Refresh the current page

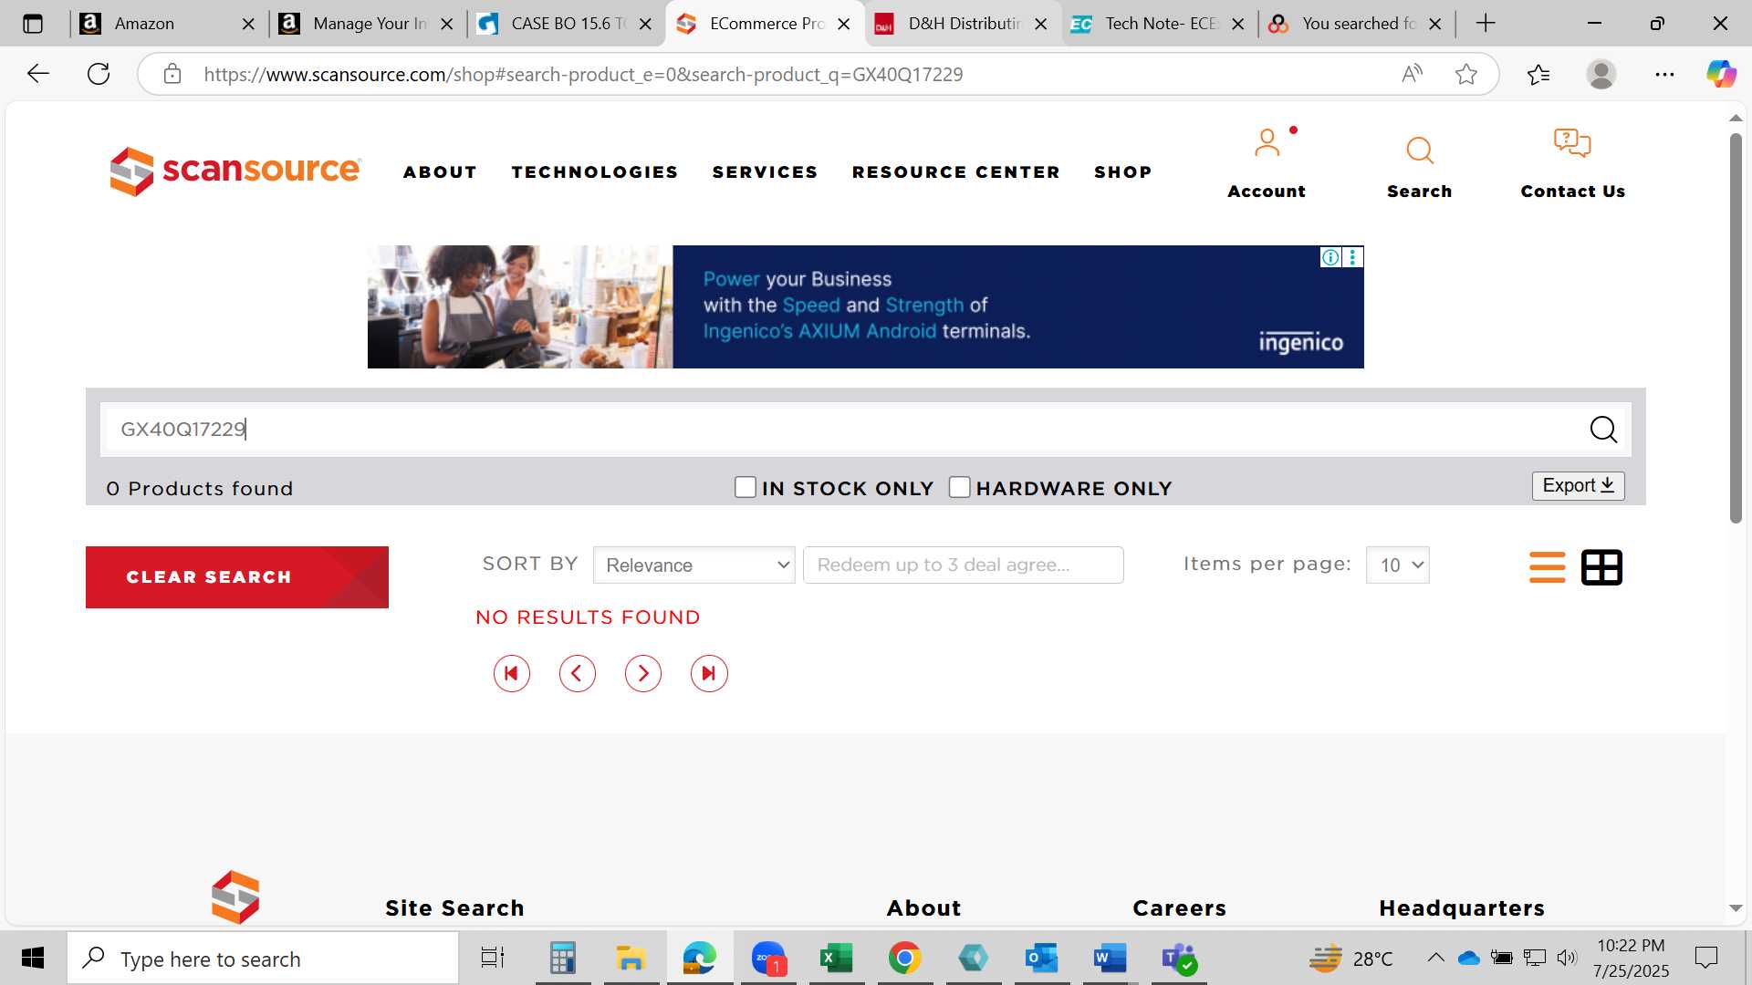click(x=99, y=74)
